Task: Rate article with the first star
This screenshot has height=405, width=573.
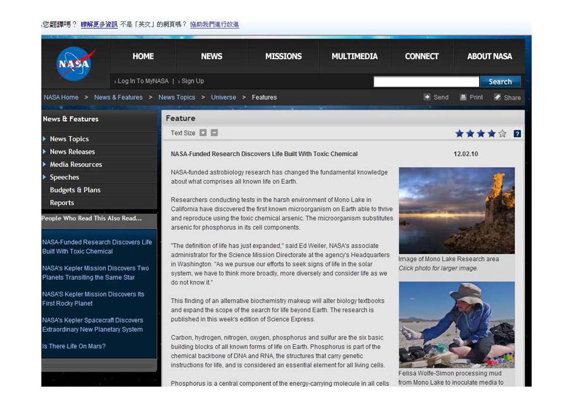Action: pyautogui.click(x=459, y=134)
